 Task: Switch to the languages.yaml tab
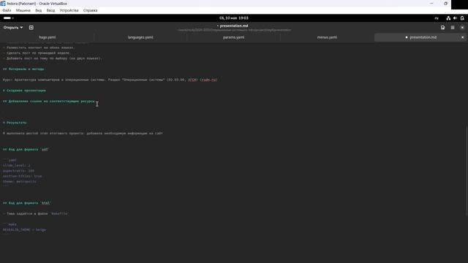pos(140,37)
